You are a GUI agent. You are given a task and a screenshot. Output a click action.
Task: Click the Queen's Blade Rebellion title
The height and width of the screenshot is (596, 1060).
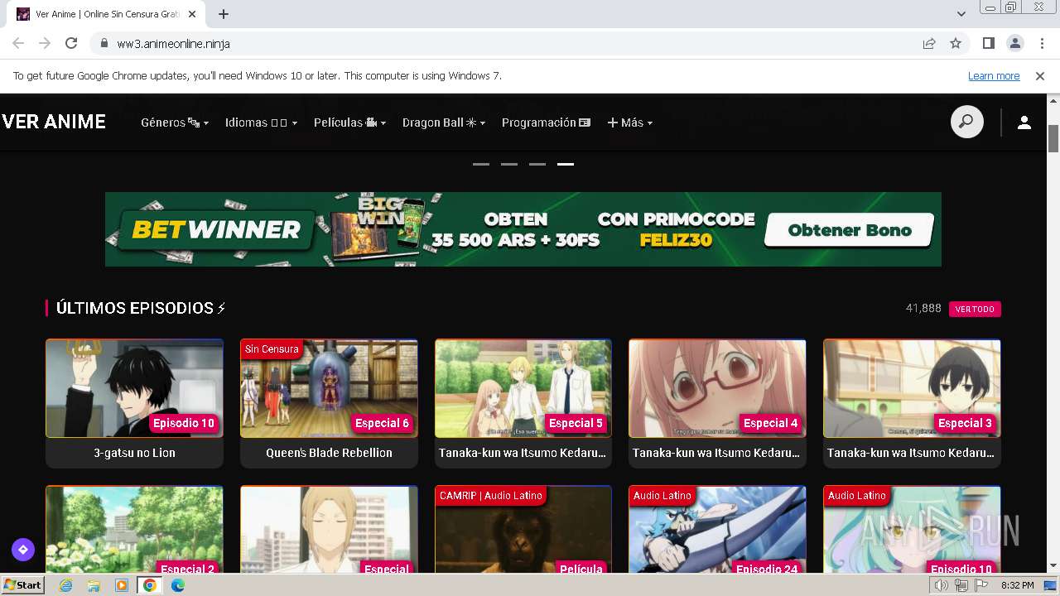tap(329, 453)
